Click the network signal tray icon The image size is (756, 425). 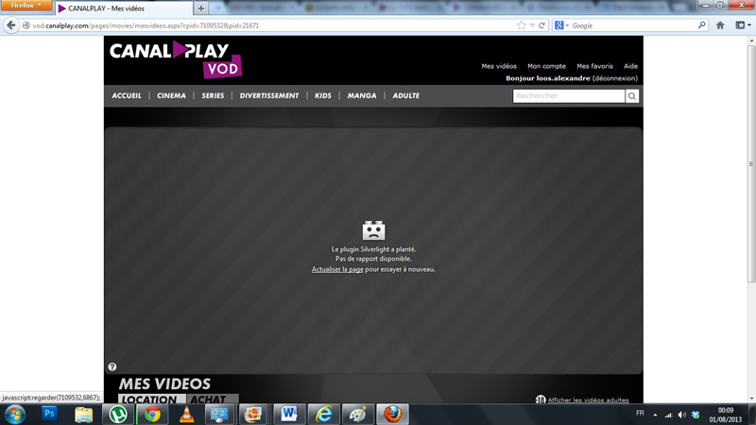pyautogui.click(x=668, y=415)
